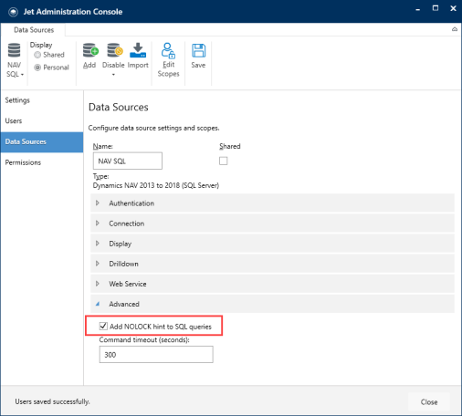This screenshot has width=462, height=416.
Task: Click the Add data source icon
Action: click(90, 50)
